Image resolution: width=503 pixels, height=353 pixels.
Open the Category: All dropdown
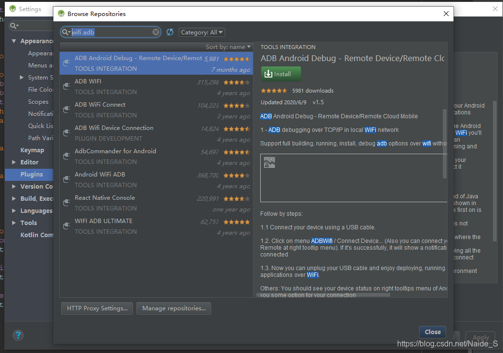click(x=202, y=32)
